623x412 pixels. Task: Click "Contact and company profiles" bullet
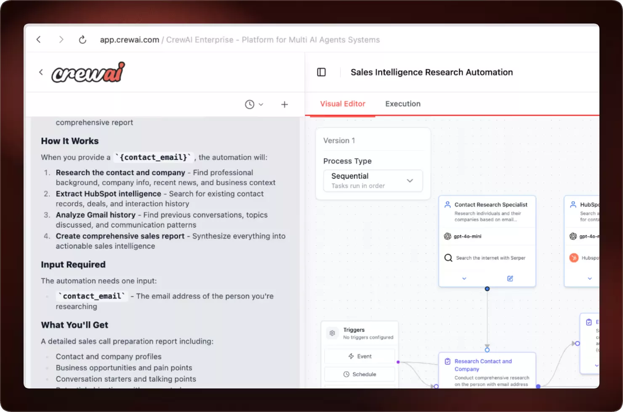109,357
